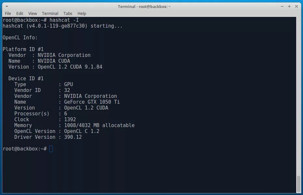This screenshot has width=303, height=195.
Task: Click the 'NVIDIA CUDA' name value
Action: [x=54, y=61]
